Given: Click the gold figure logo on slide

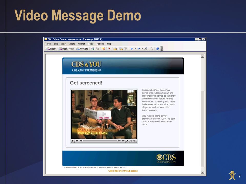Looking at the screenshot, I should tap(232, 175).
